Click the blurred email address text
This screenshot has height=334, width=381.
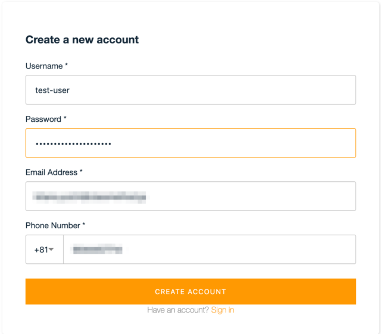click(89, 196)
